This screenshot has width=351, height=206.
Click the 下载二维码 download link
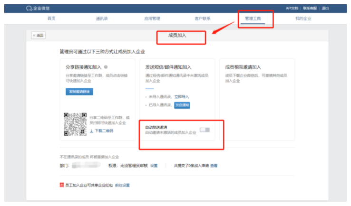coord(101,131)
